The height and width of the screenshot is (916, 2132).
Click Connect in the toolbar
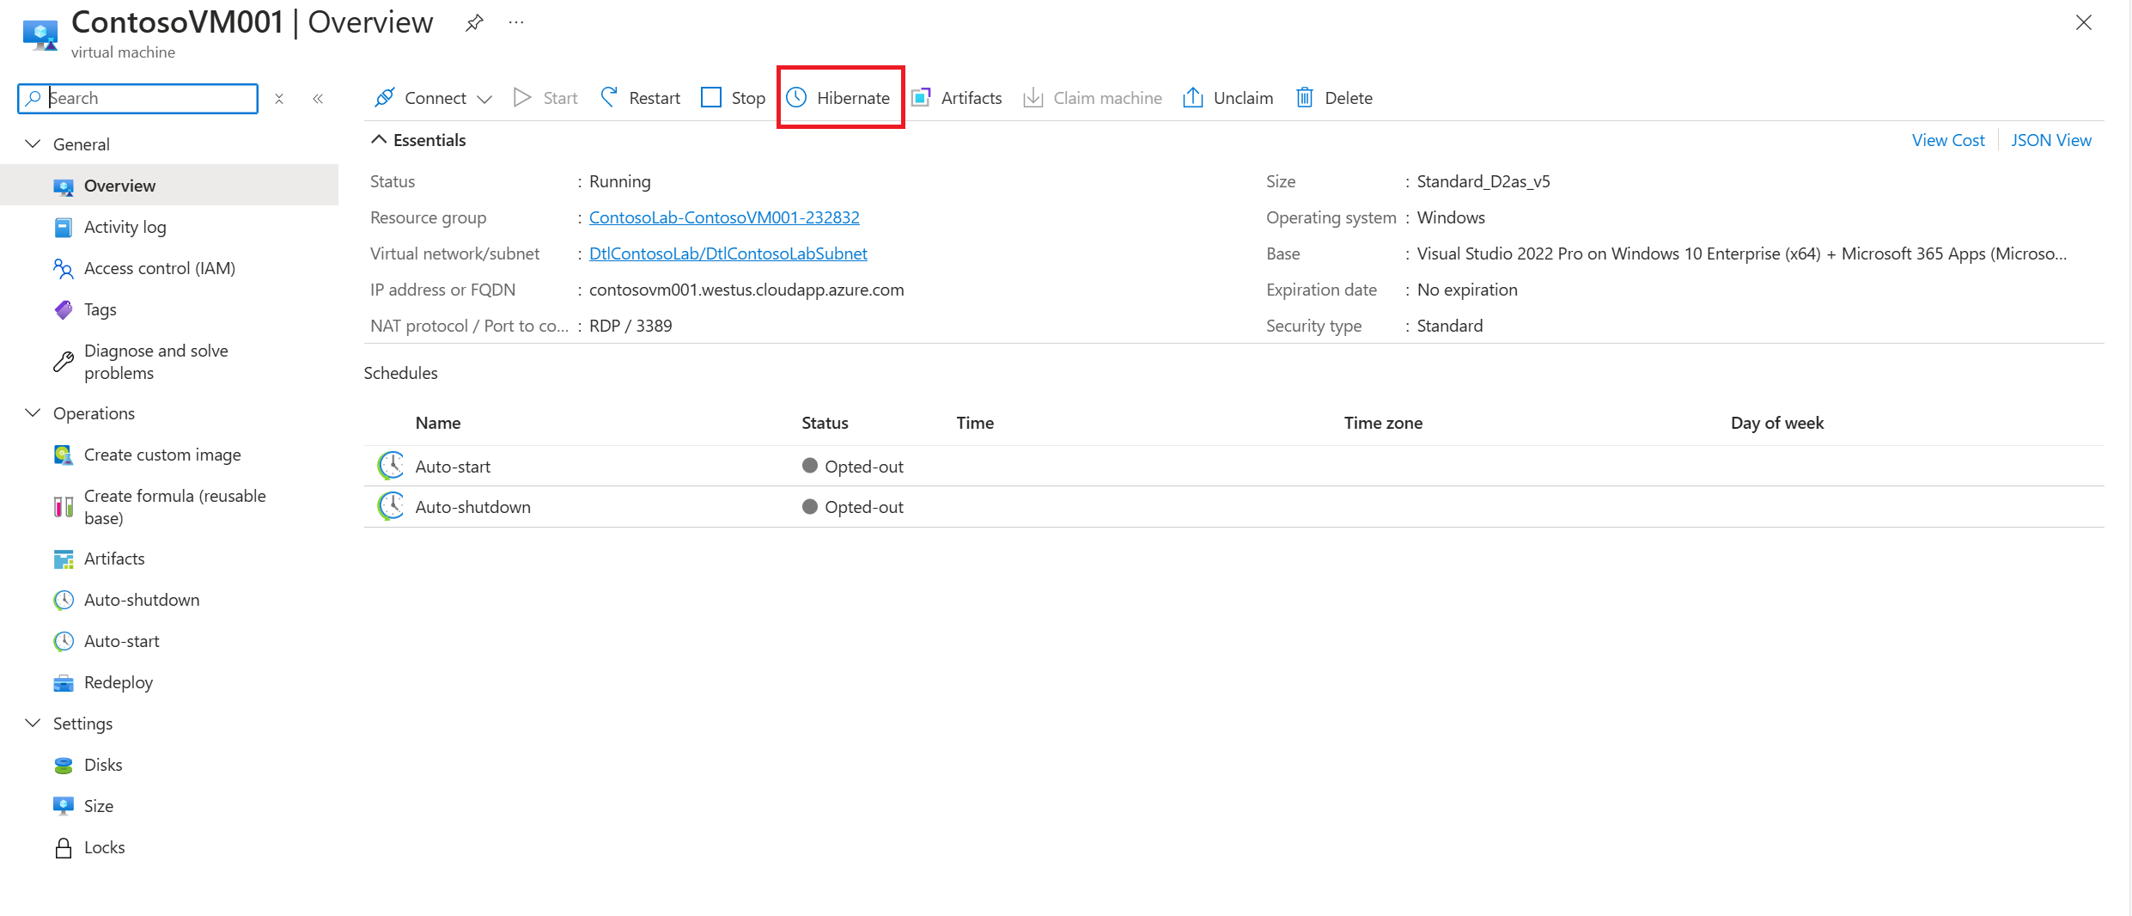421,98
